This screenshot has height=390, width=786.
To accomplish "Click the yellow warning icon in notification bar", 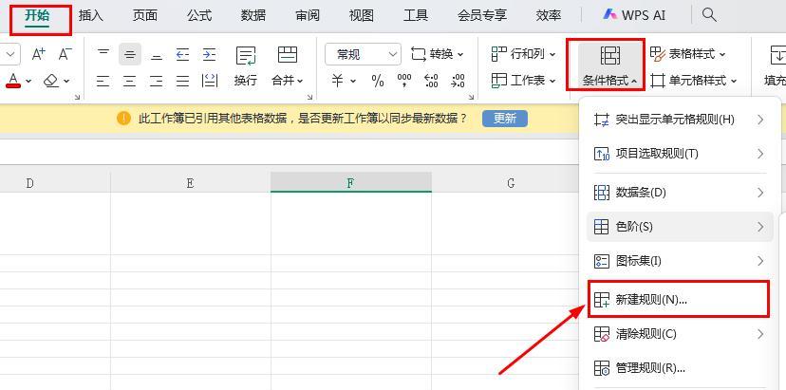I will click(x=123, y=119).
